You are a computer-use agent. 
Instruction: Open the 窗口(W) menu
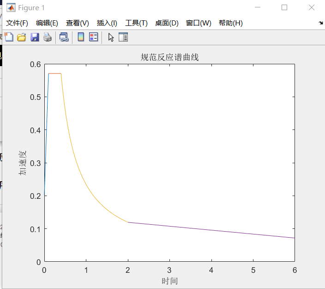(199, 23)
